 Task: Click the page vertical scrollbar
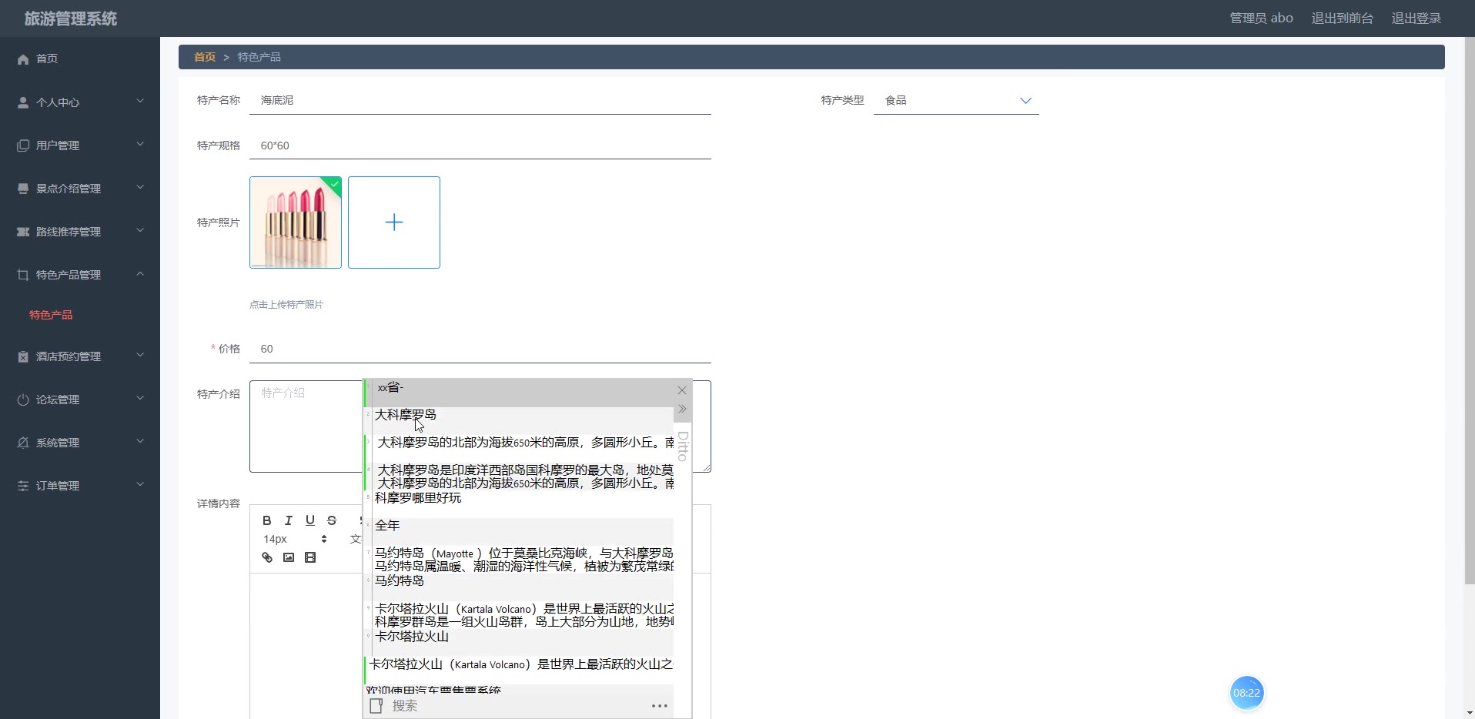(1470, 311)
